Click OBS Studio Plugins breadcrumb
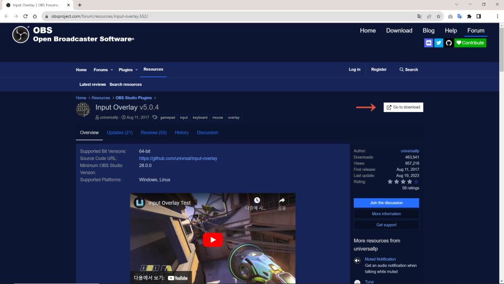The height and width of the screenshot is (284, 504). (134, 98)
